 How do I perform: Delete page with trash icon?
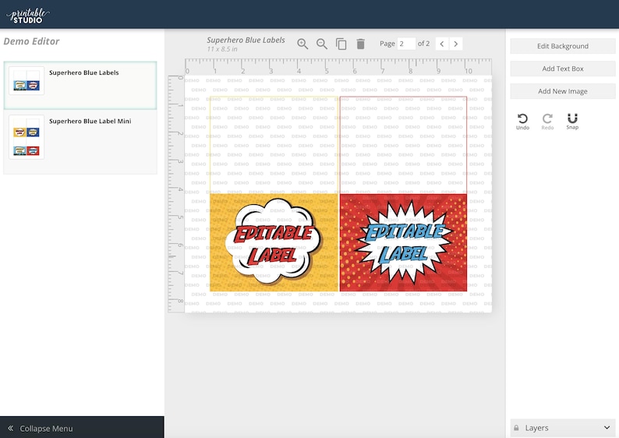tap(360, 44)
